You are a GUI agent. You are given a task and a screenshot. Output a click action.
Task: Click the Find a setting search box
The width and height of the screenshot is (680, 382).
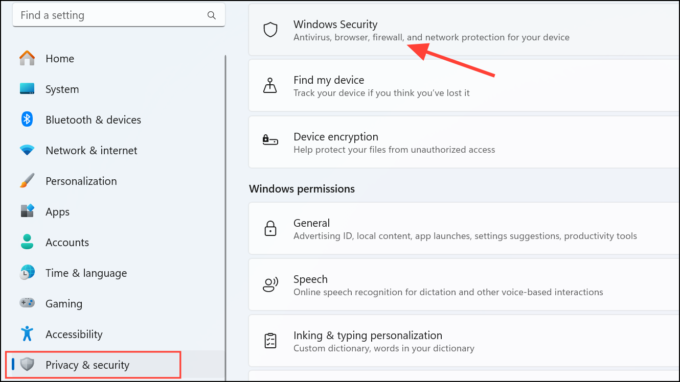click(119, 15)
